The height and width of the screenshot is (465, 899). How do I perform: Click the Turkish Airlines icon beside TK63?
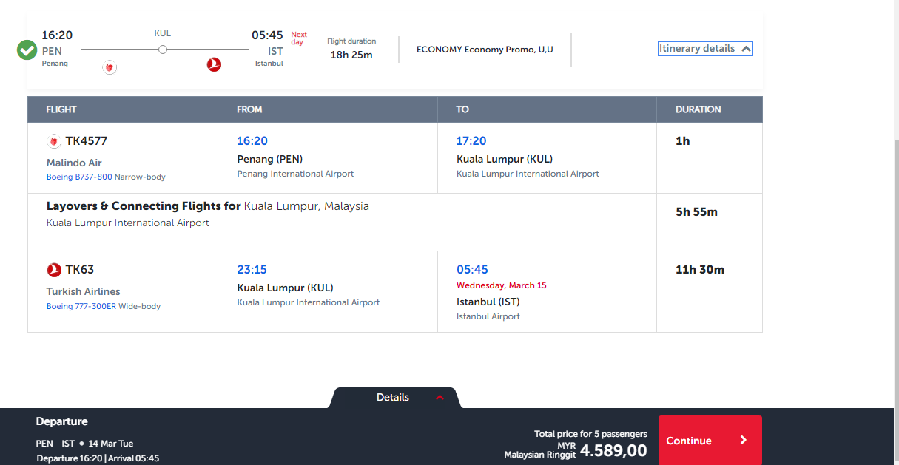[54, 270]
